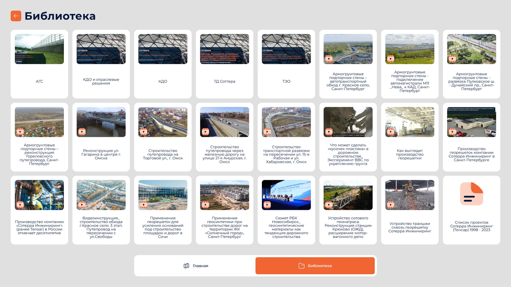Click video icon on Торговой ул. overpass thumbnail
The width and height of the screenshot is (511, 287).
click(x=144, y=132)
